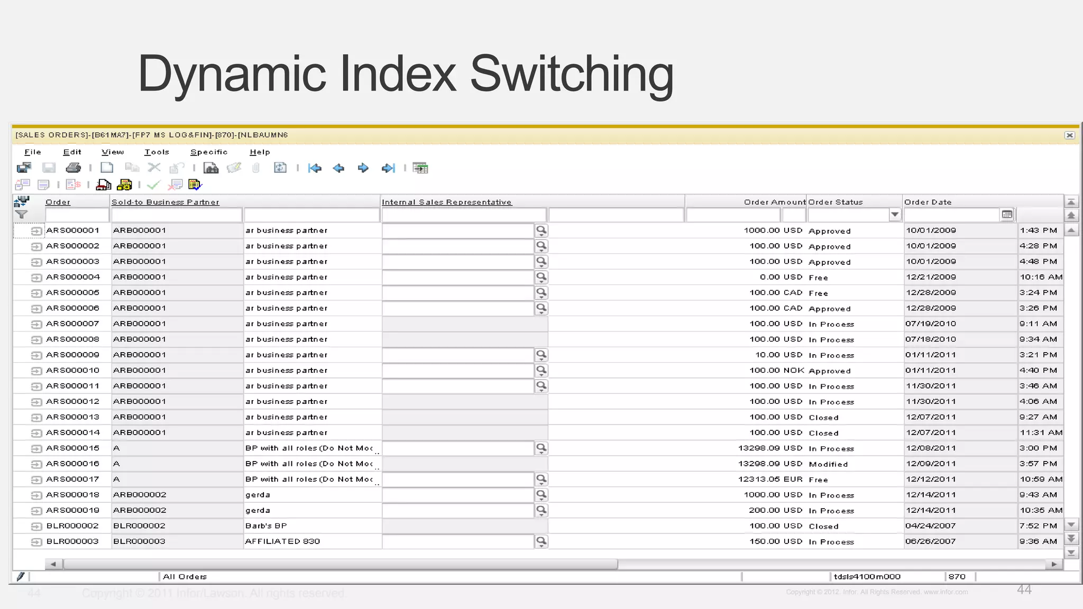Viewport: 1083px width, 609px height.
Task: Sort by Sold-to Business Partner header
Action: tap(165, 202)
